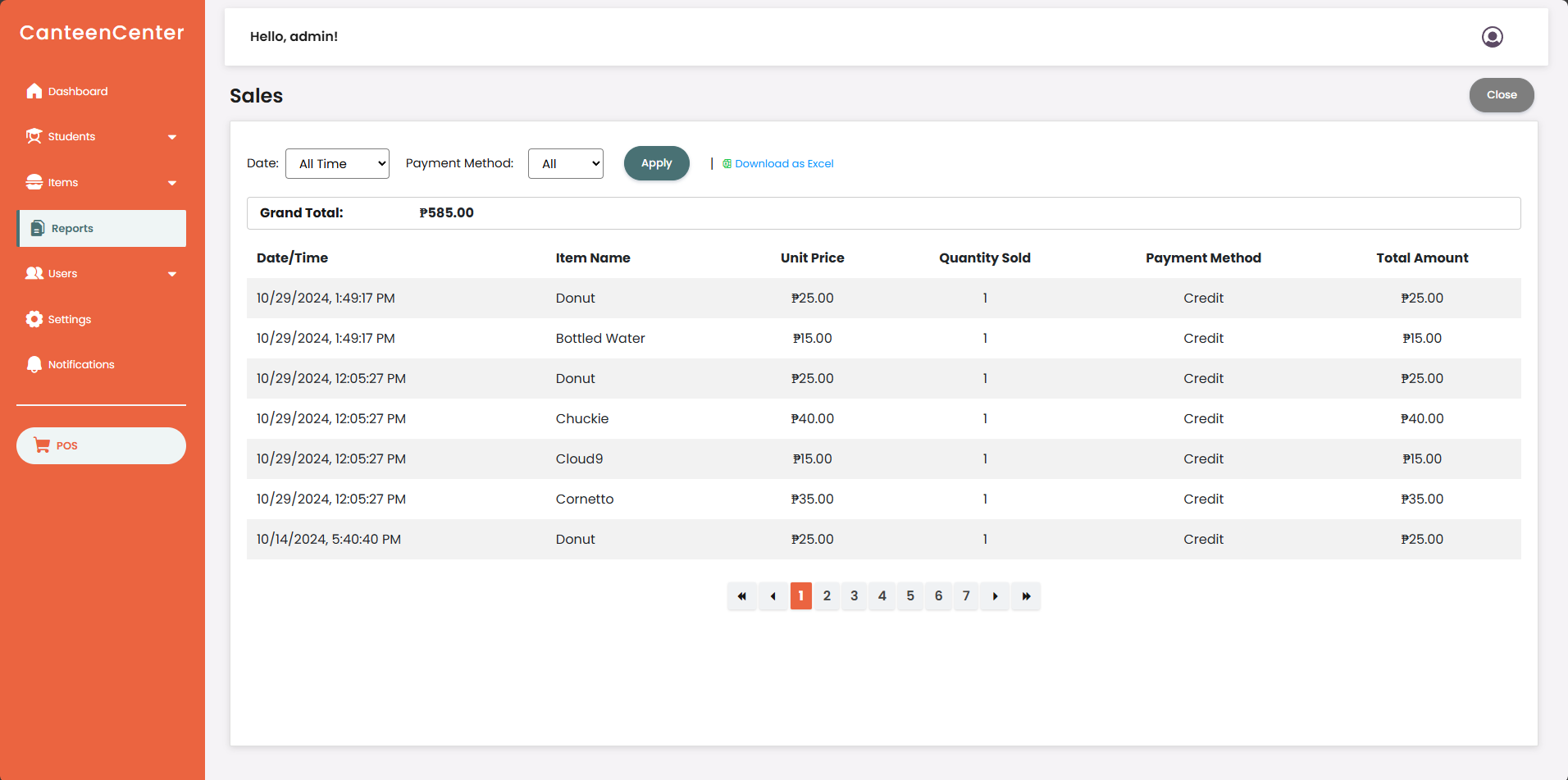
Task: Go to page 2
Action: pyautogui.click(x=827, y=596)
